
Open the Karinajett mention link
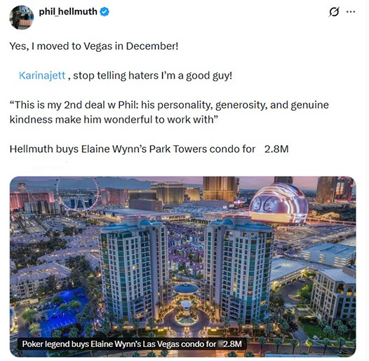pyautogui.click(x=42, y=76)
